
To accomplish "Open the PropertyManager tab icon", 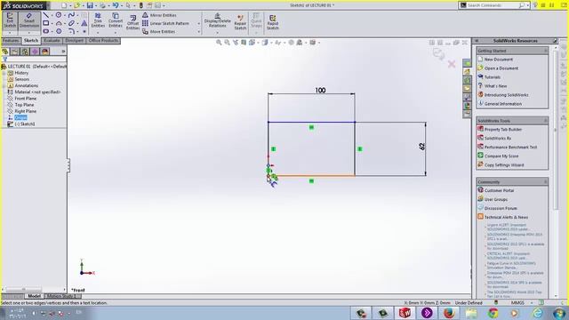I will [15, 52].
